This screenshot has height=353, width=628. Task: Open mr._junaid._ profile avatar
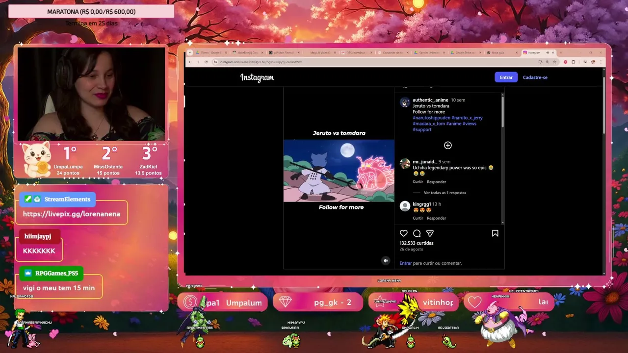point(405,164)
